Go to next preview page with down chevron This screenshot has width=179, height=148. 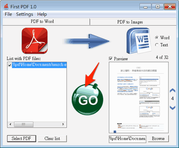[x=172, y=108]
